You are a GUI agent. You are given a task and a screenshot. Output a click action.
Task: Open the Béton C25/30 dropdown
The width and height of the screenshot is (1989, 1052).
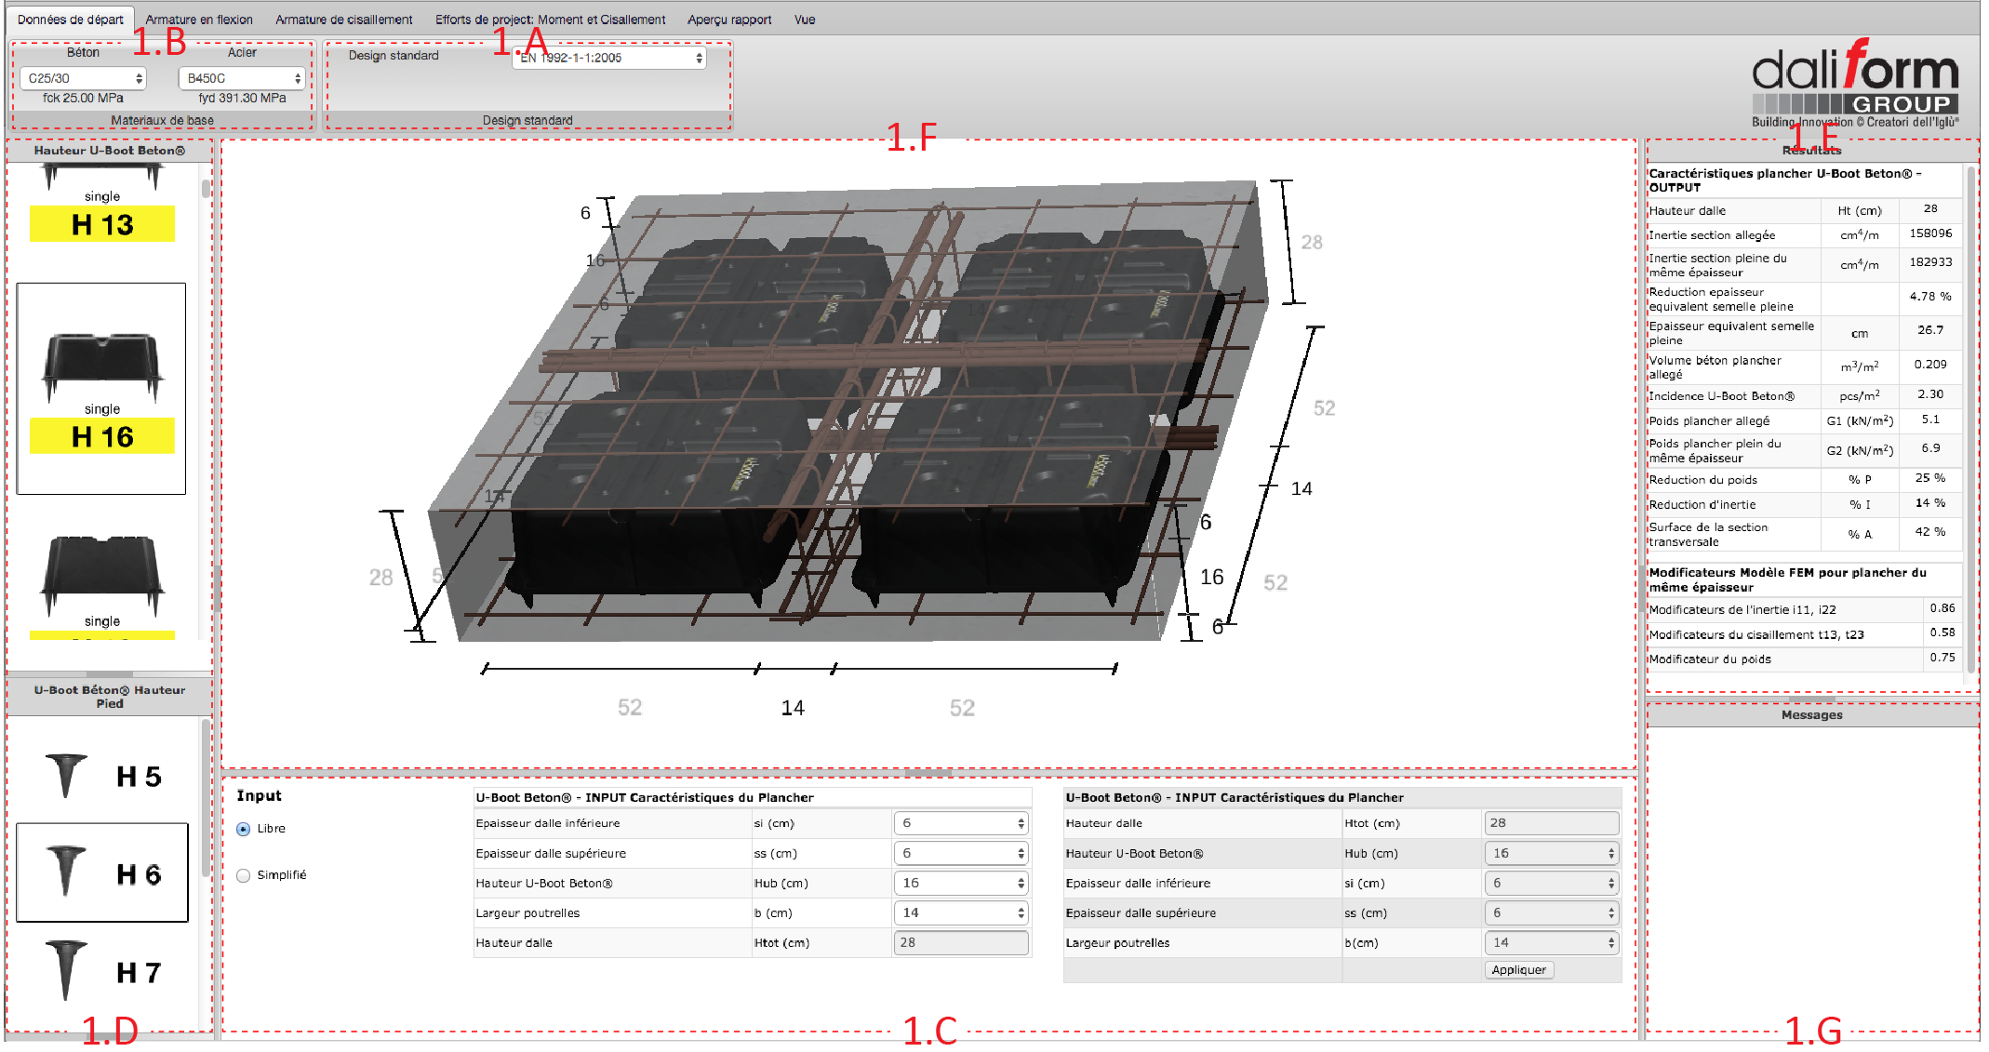[x=83, y=78]
